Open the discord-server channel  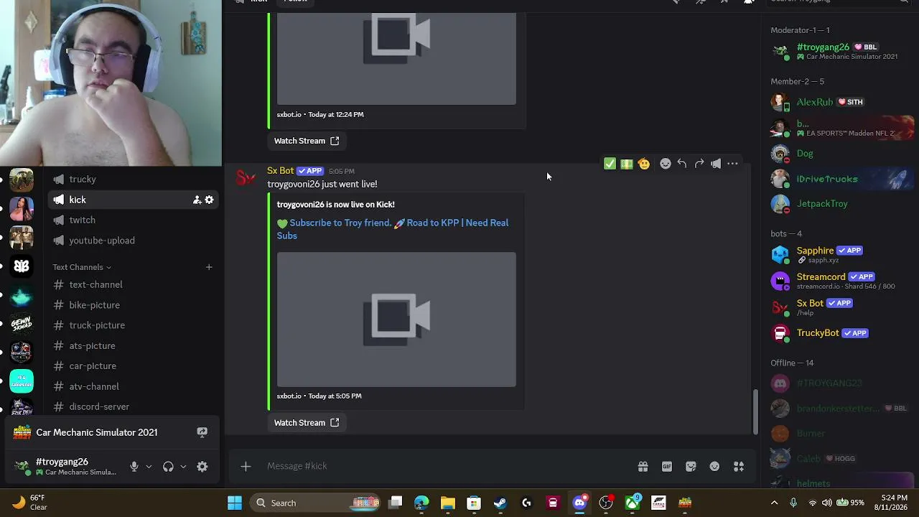[133, 406]
